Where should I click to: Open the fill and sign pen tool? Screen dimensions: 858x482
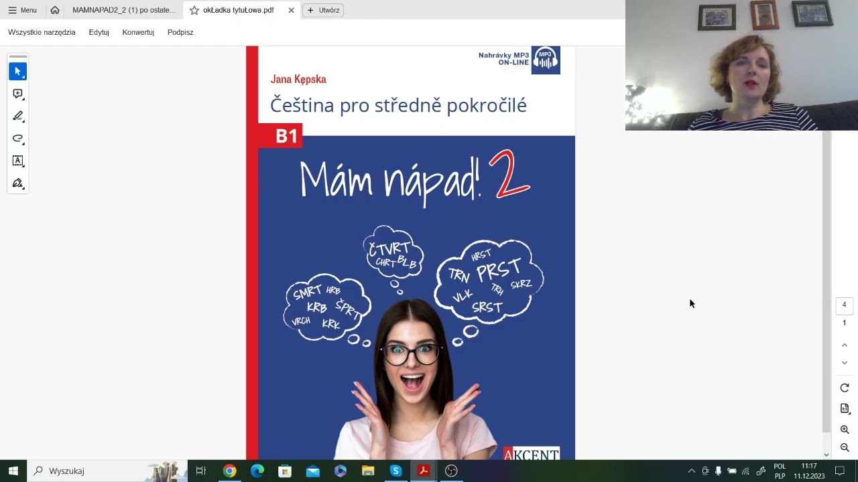[x=18, y=183]
